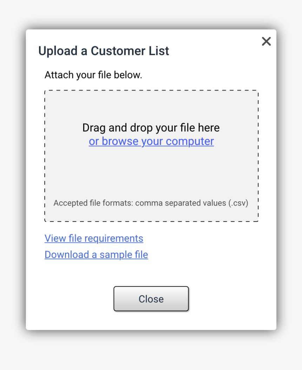This screenshot has width=302, height=370.
Task: Dismiss the dialog with the X icon
Action: (266, 41)
